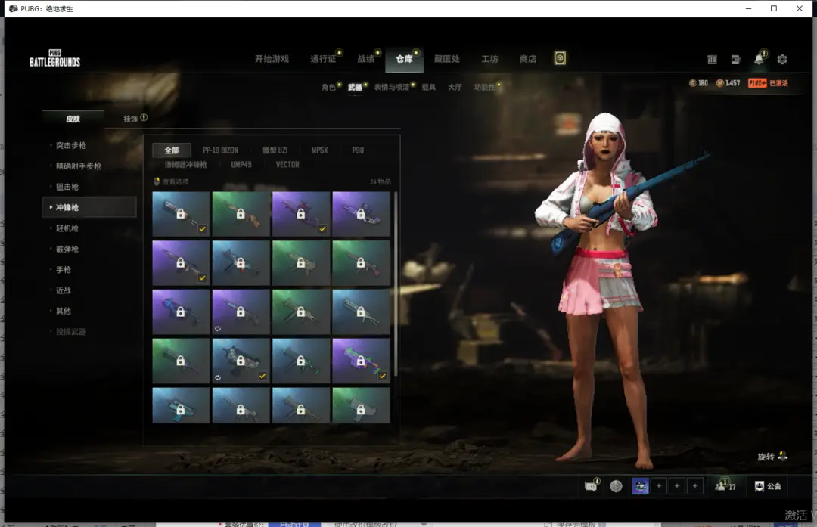Click the lock icon on fourth-row rainbow gun skin
Image resolution: width=817 pixels, height=527 pixels.
point(361,361)
